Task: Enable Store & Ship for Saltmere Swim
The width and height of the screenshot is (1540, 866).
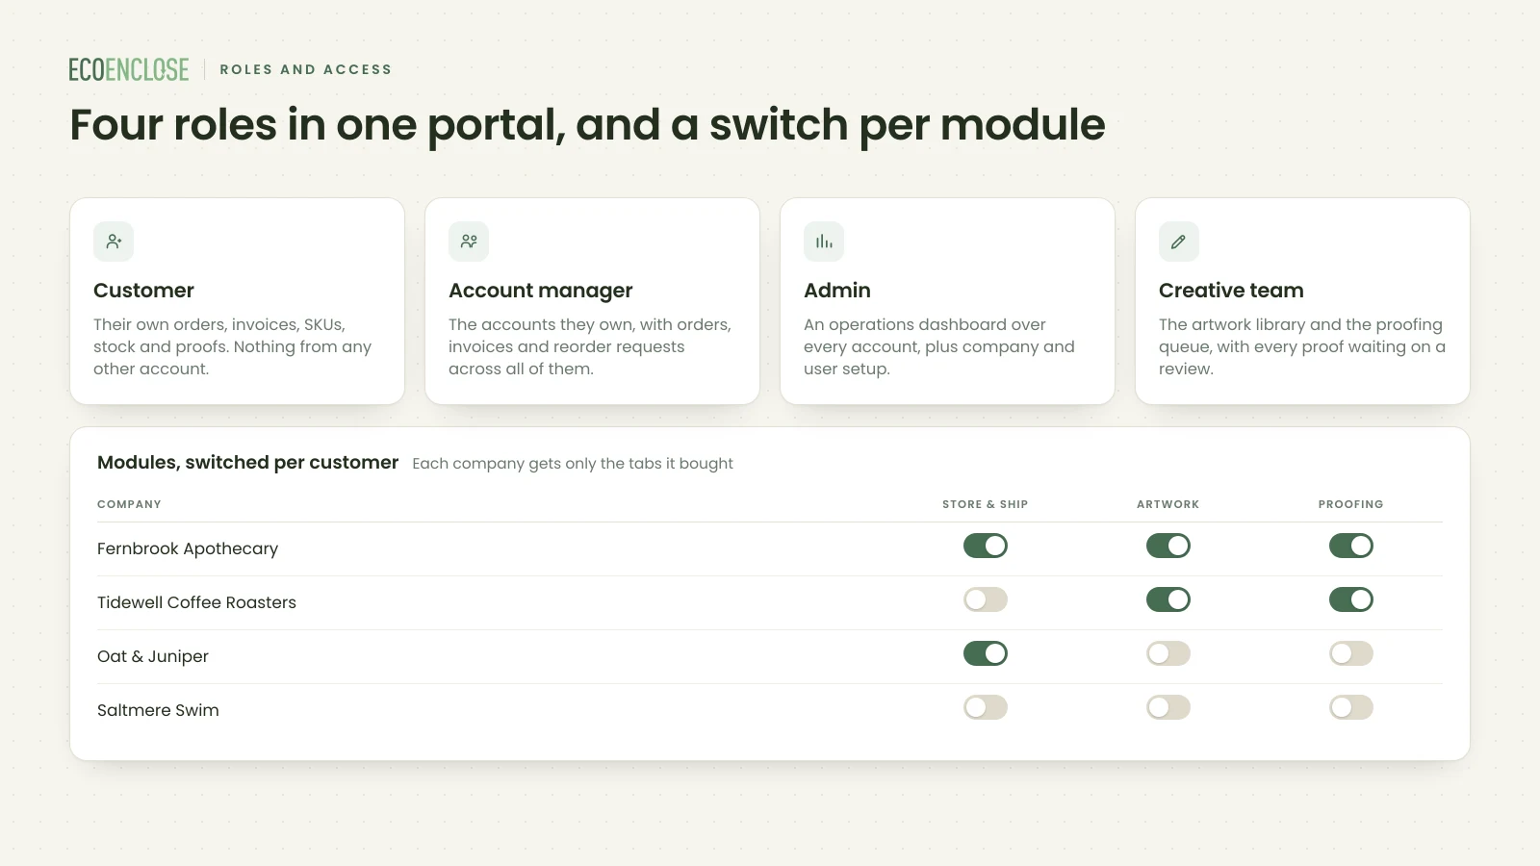Action: coord(986,707)
